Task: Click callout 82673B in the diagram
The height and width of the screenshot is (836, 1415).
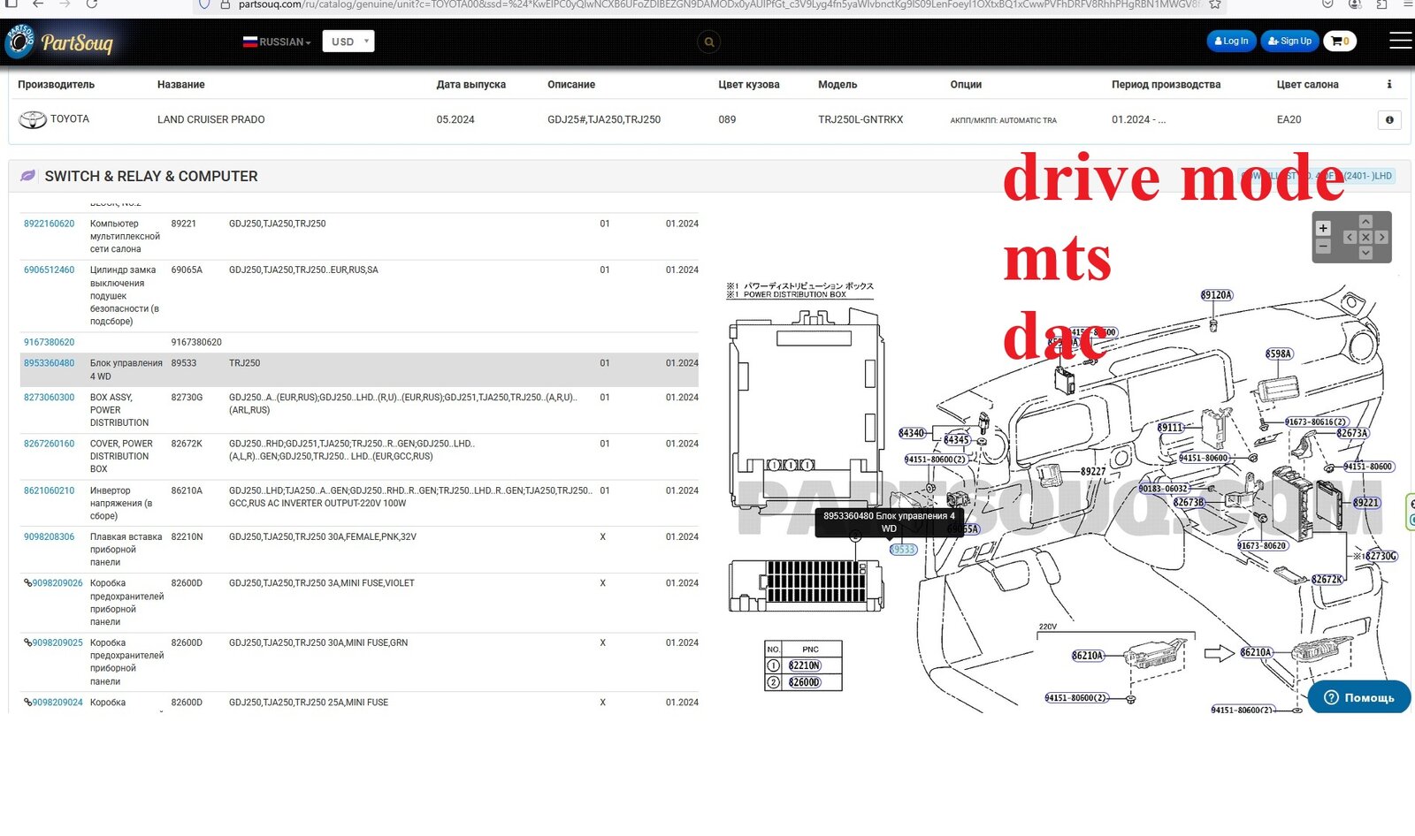Action: point(1189,502)
